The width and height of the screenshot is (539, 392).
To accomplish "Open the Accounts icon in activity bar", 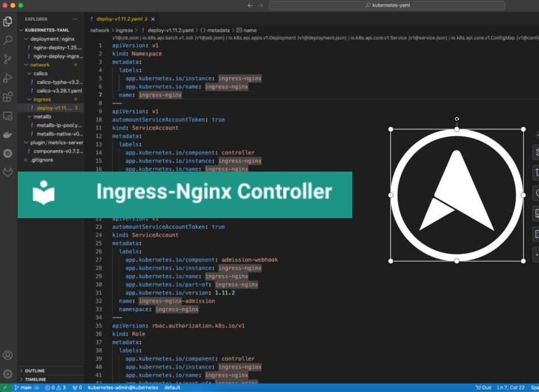I will (x=7, y=355).
